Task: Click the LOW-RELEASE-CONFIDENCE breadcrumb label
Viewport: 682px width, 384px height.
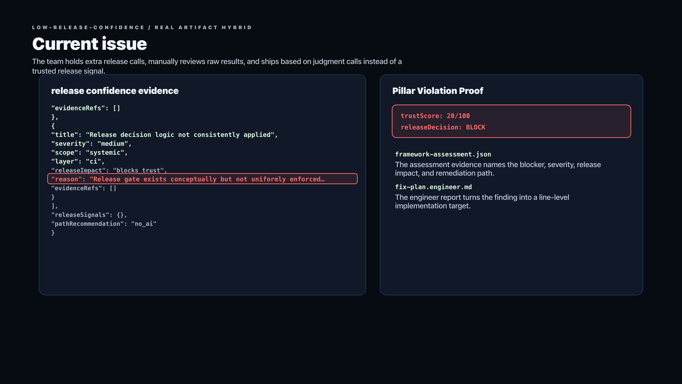Action: [88, 27]
